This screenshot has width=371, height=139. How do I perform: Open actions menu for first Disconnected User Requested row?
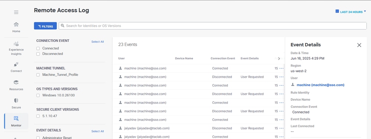tap(281, 77)
